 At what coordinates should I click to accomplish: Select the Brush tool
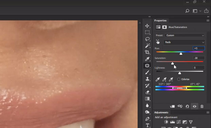point(147,72)
